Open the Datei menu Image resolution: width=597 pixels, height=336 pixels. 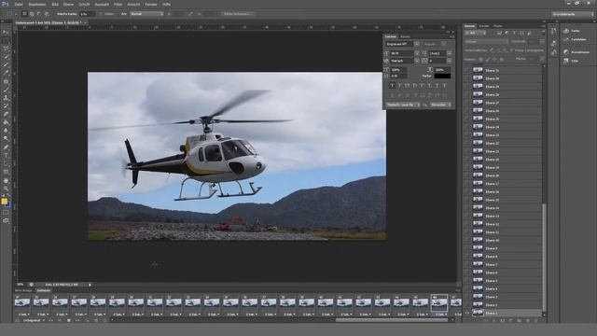[x=19, y=4]
